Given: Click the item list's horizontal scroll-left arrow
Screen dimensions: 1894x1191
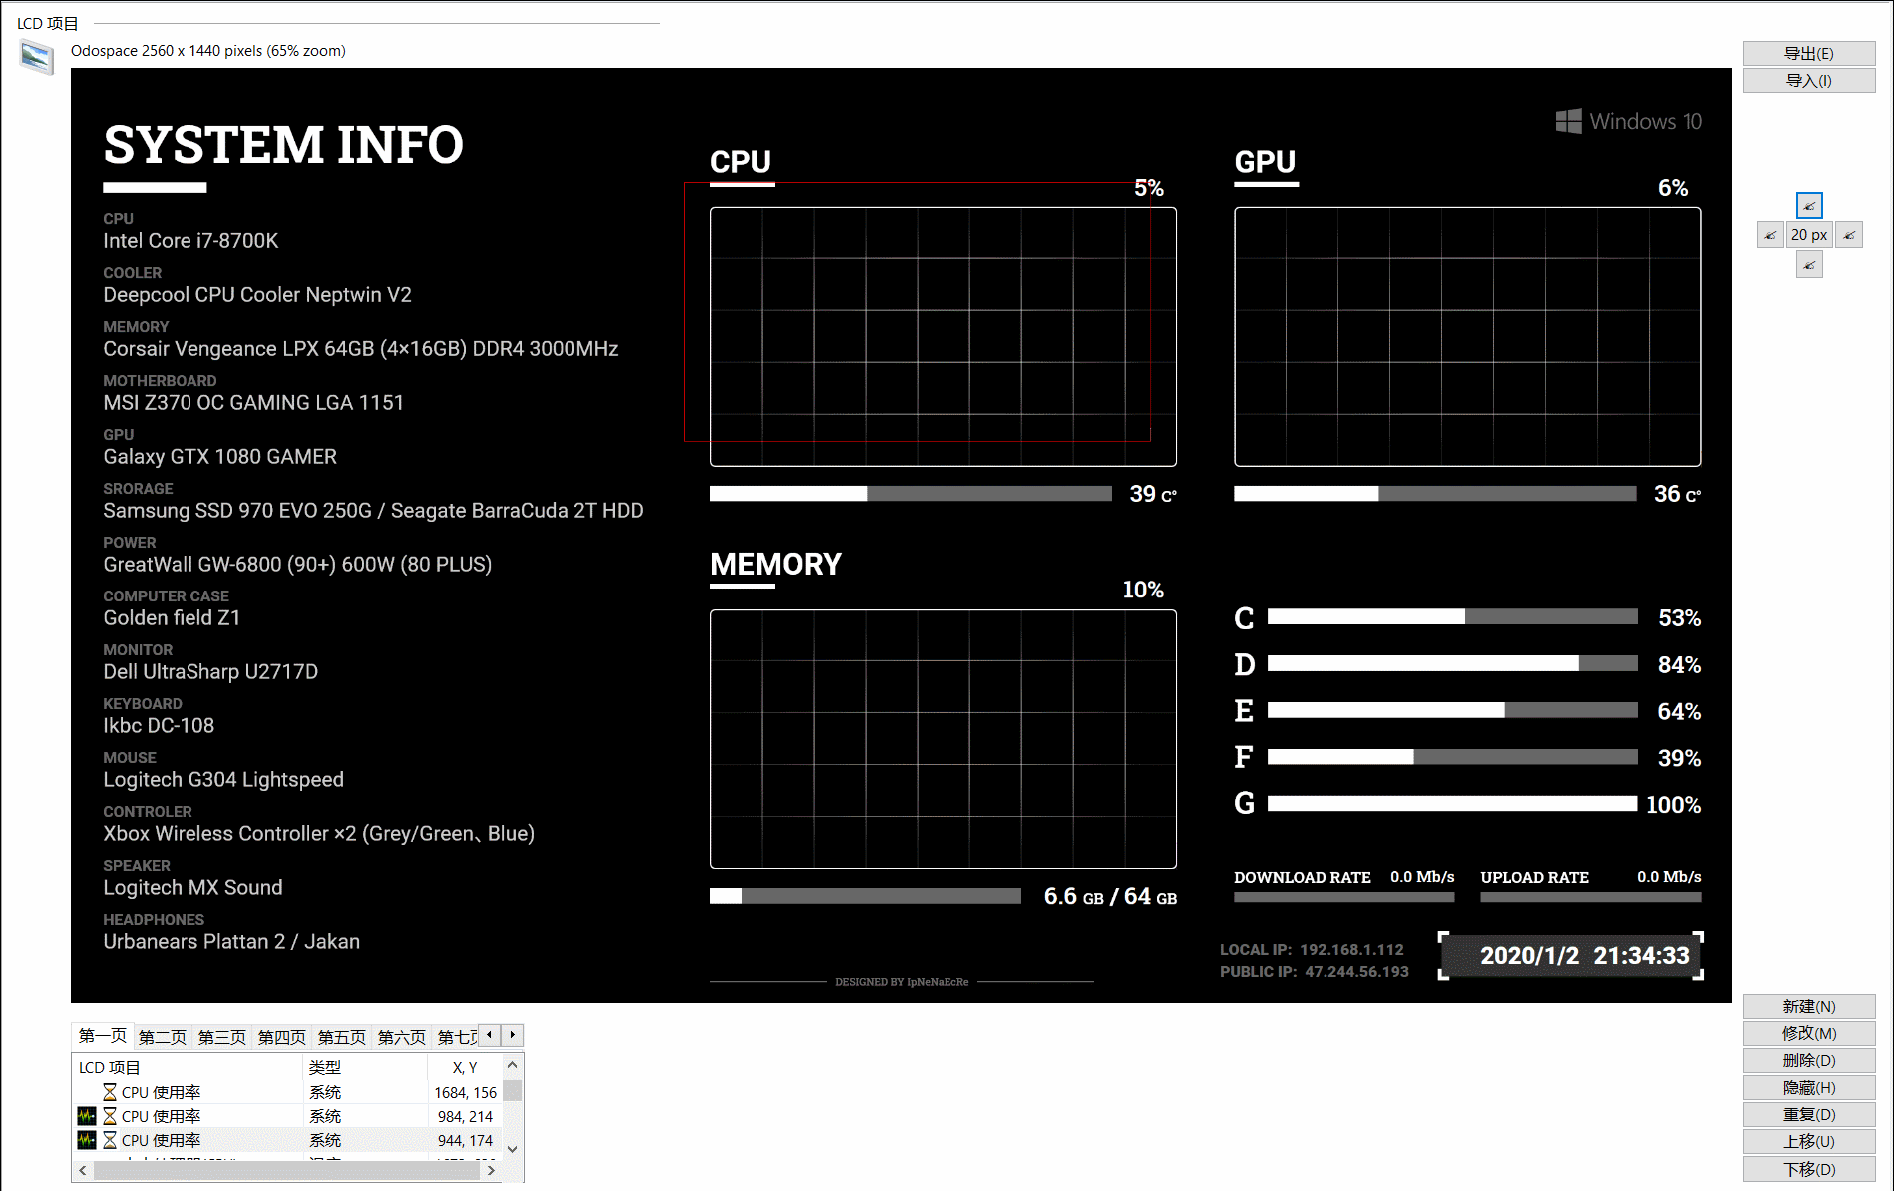Looking at the screenshot, I should click(83, 1170).
